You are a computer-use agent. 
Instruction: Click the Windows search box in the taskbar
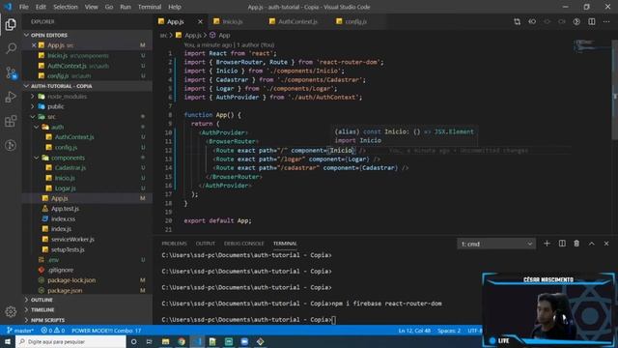70,341
